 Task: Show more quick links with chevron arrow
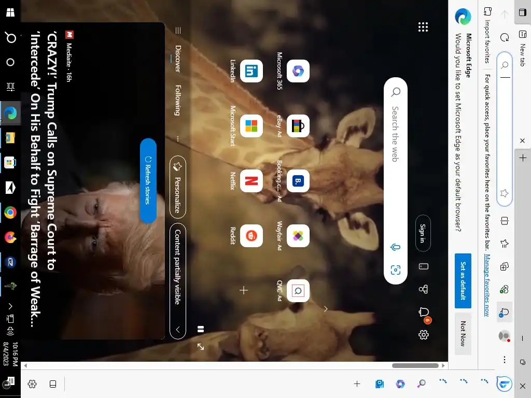[326, 309]
